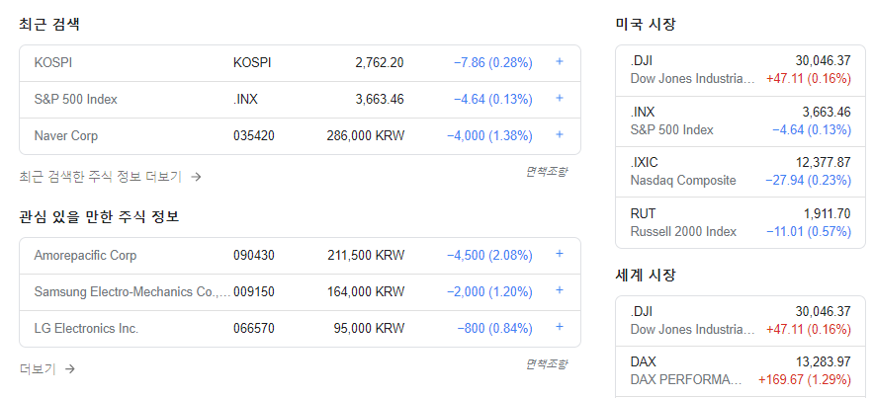Add Amorepacific Corp with plus icon

click(x=560, y=254)
